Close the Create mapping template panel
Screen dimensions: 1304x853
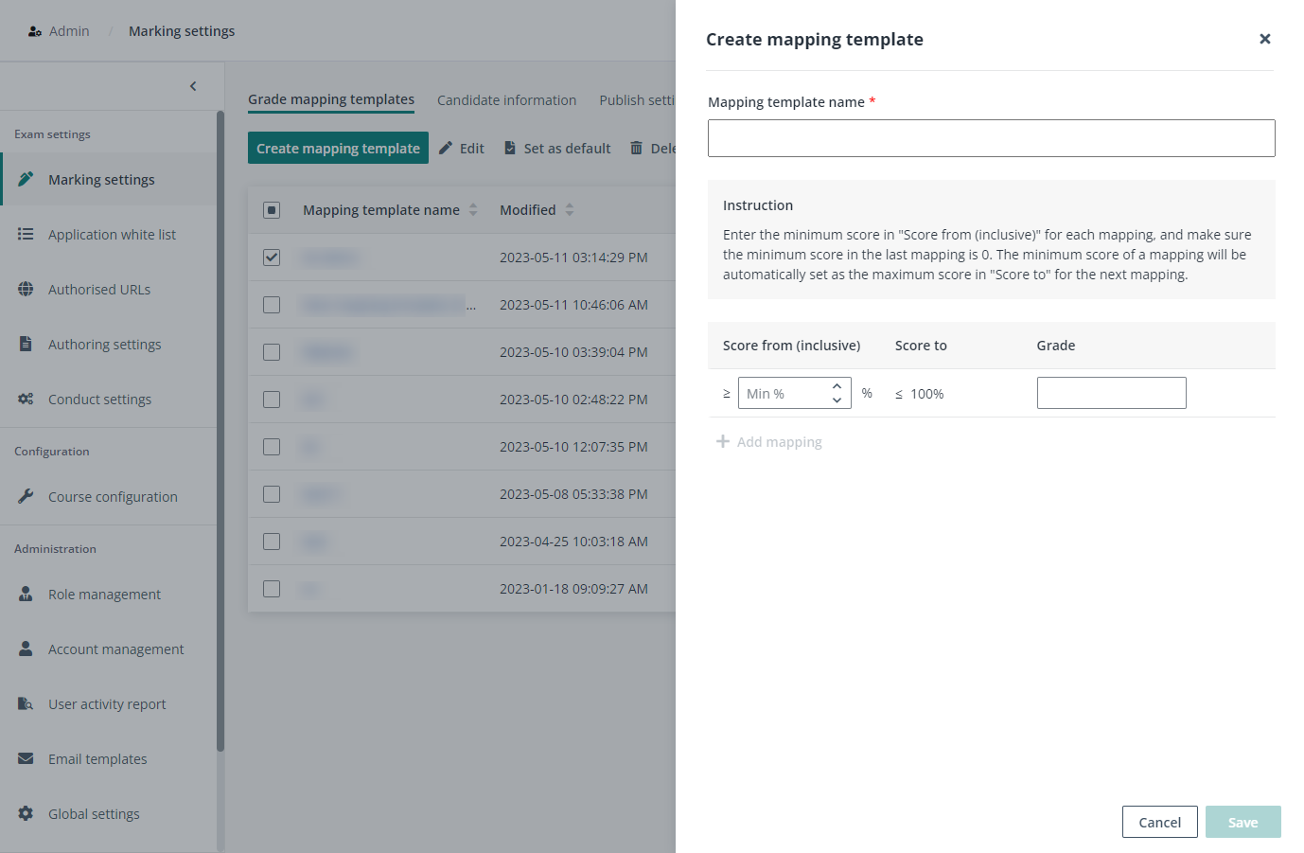coord(1264,39)
